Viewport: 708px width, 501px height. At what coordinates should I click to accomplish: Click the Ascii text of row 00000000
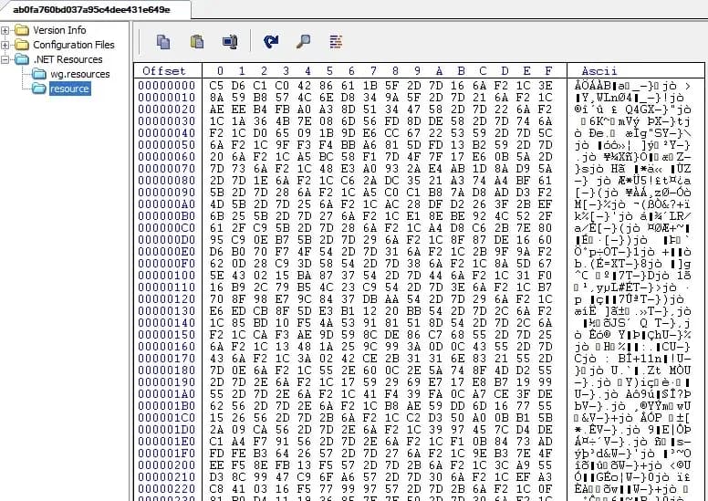(x=632, y=86)
